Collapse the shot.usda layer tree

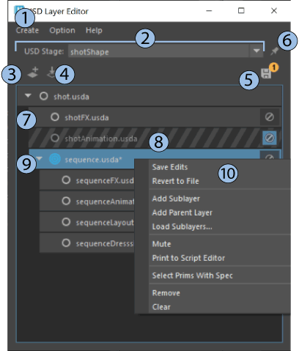point(28,95)
